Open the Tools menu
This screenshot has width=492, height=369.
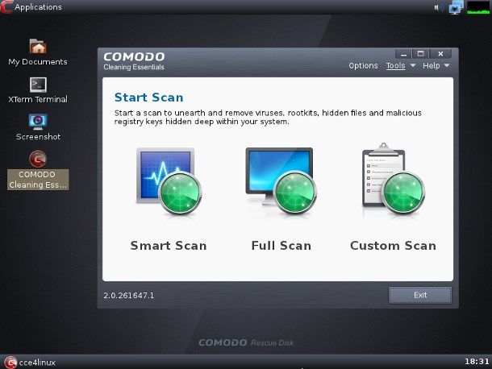tap(395, 65)
